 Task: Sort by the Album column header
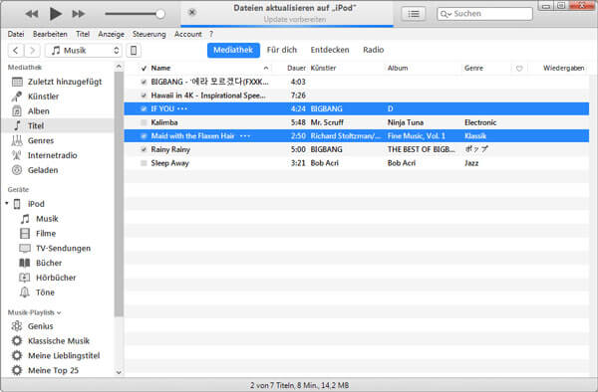tap(398, 68)
